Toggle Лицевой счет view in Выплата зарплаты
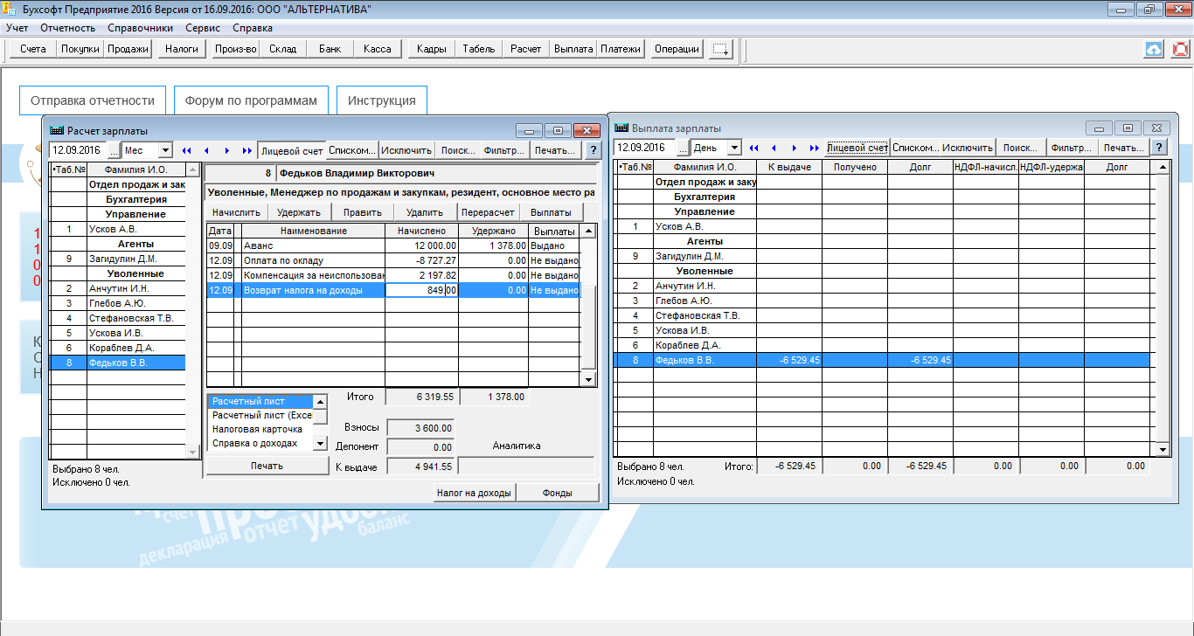Screen dimensions: 1194x636 [857, 148]
